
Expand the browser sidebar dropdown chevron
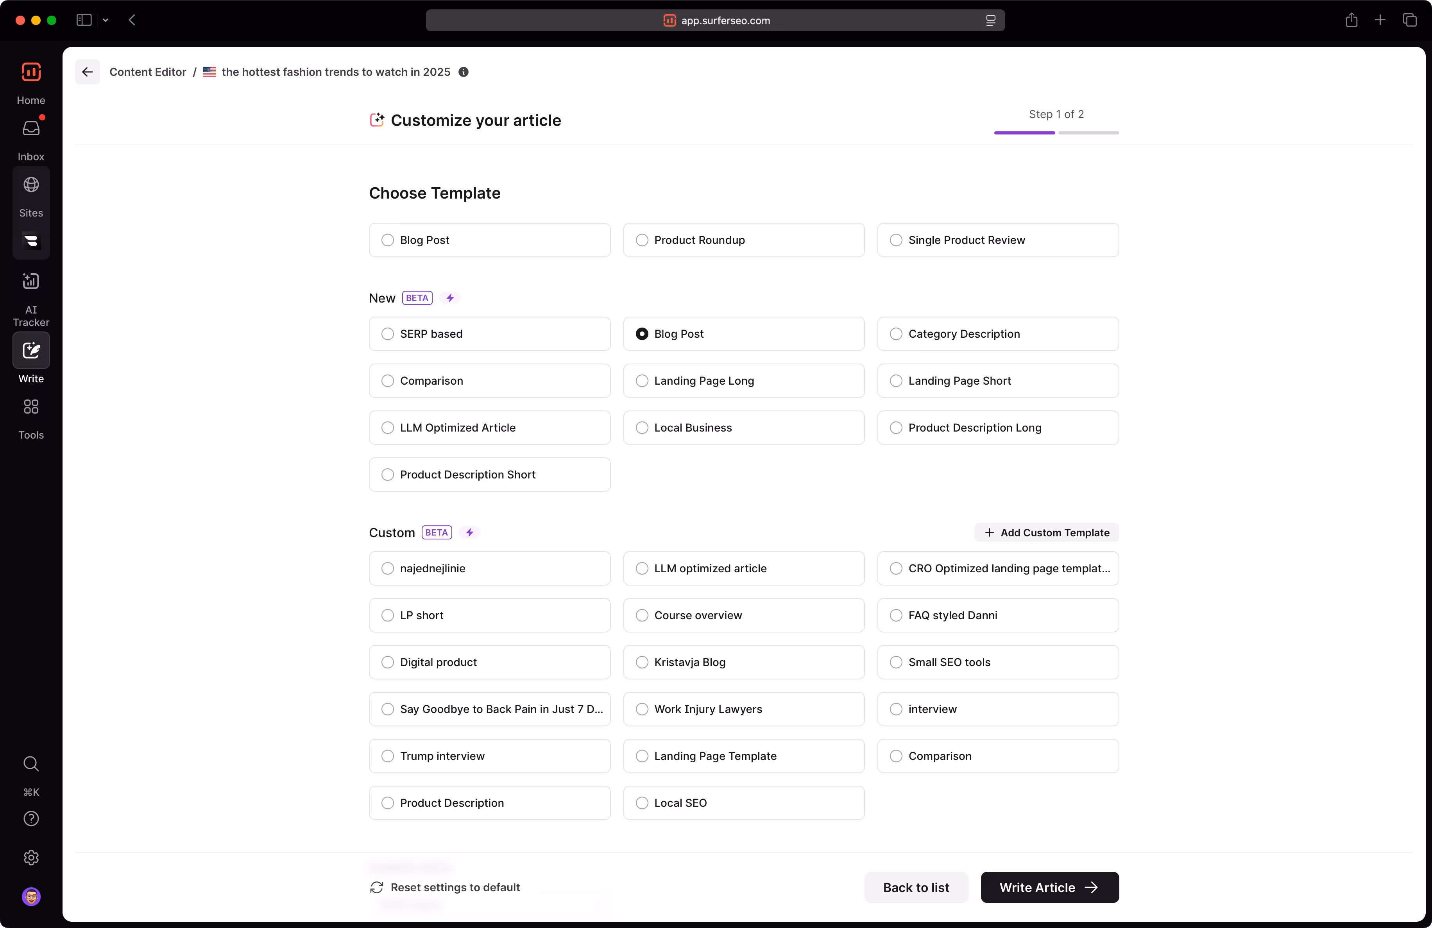click(x=105, y=20)
